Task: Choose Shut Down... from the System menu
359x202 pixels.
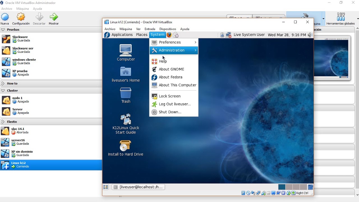Action: pos(174,112)
